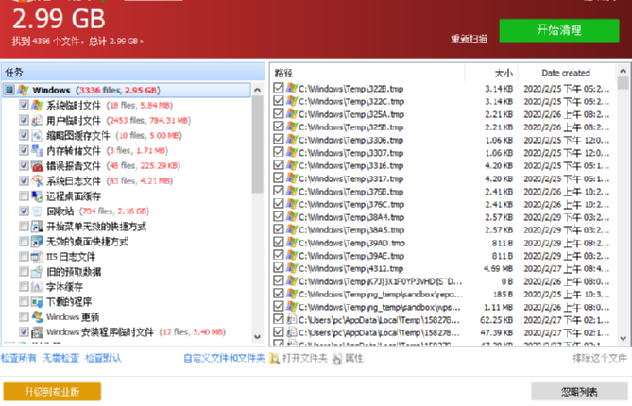The image size is (632, 406).
Task: Sort files by Date created column
Action: [x=566, y=73]
